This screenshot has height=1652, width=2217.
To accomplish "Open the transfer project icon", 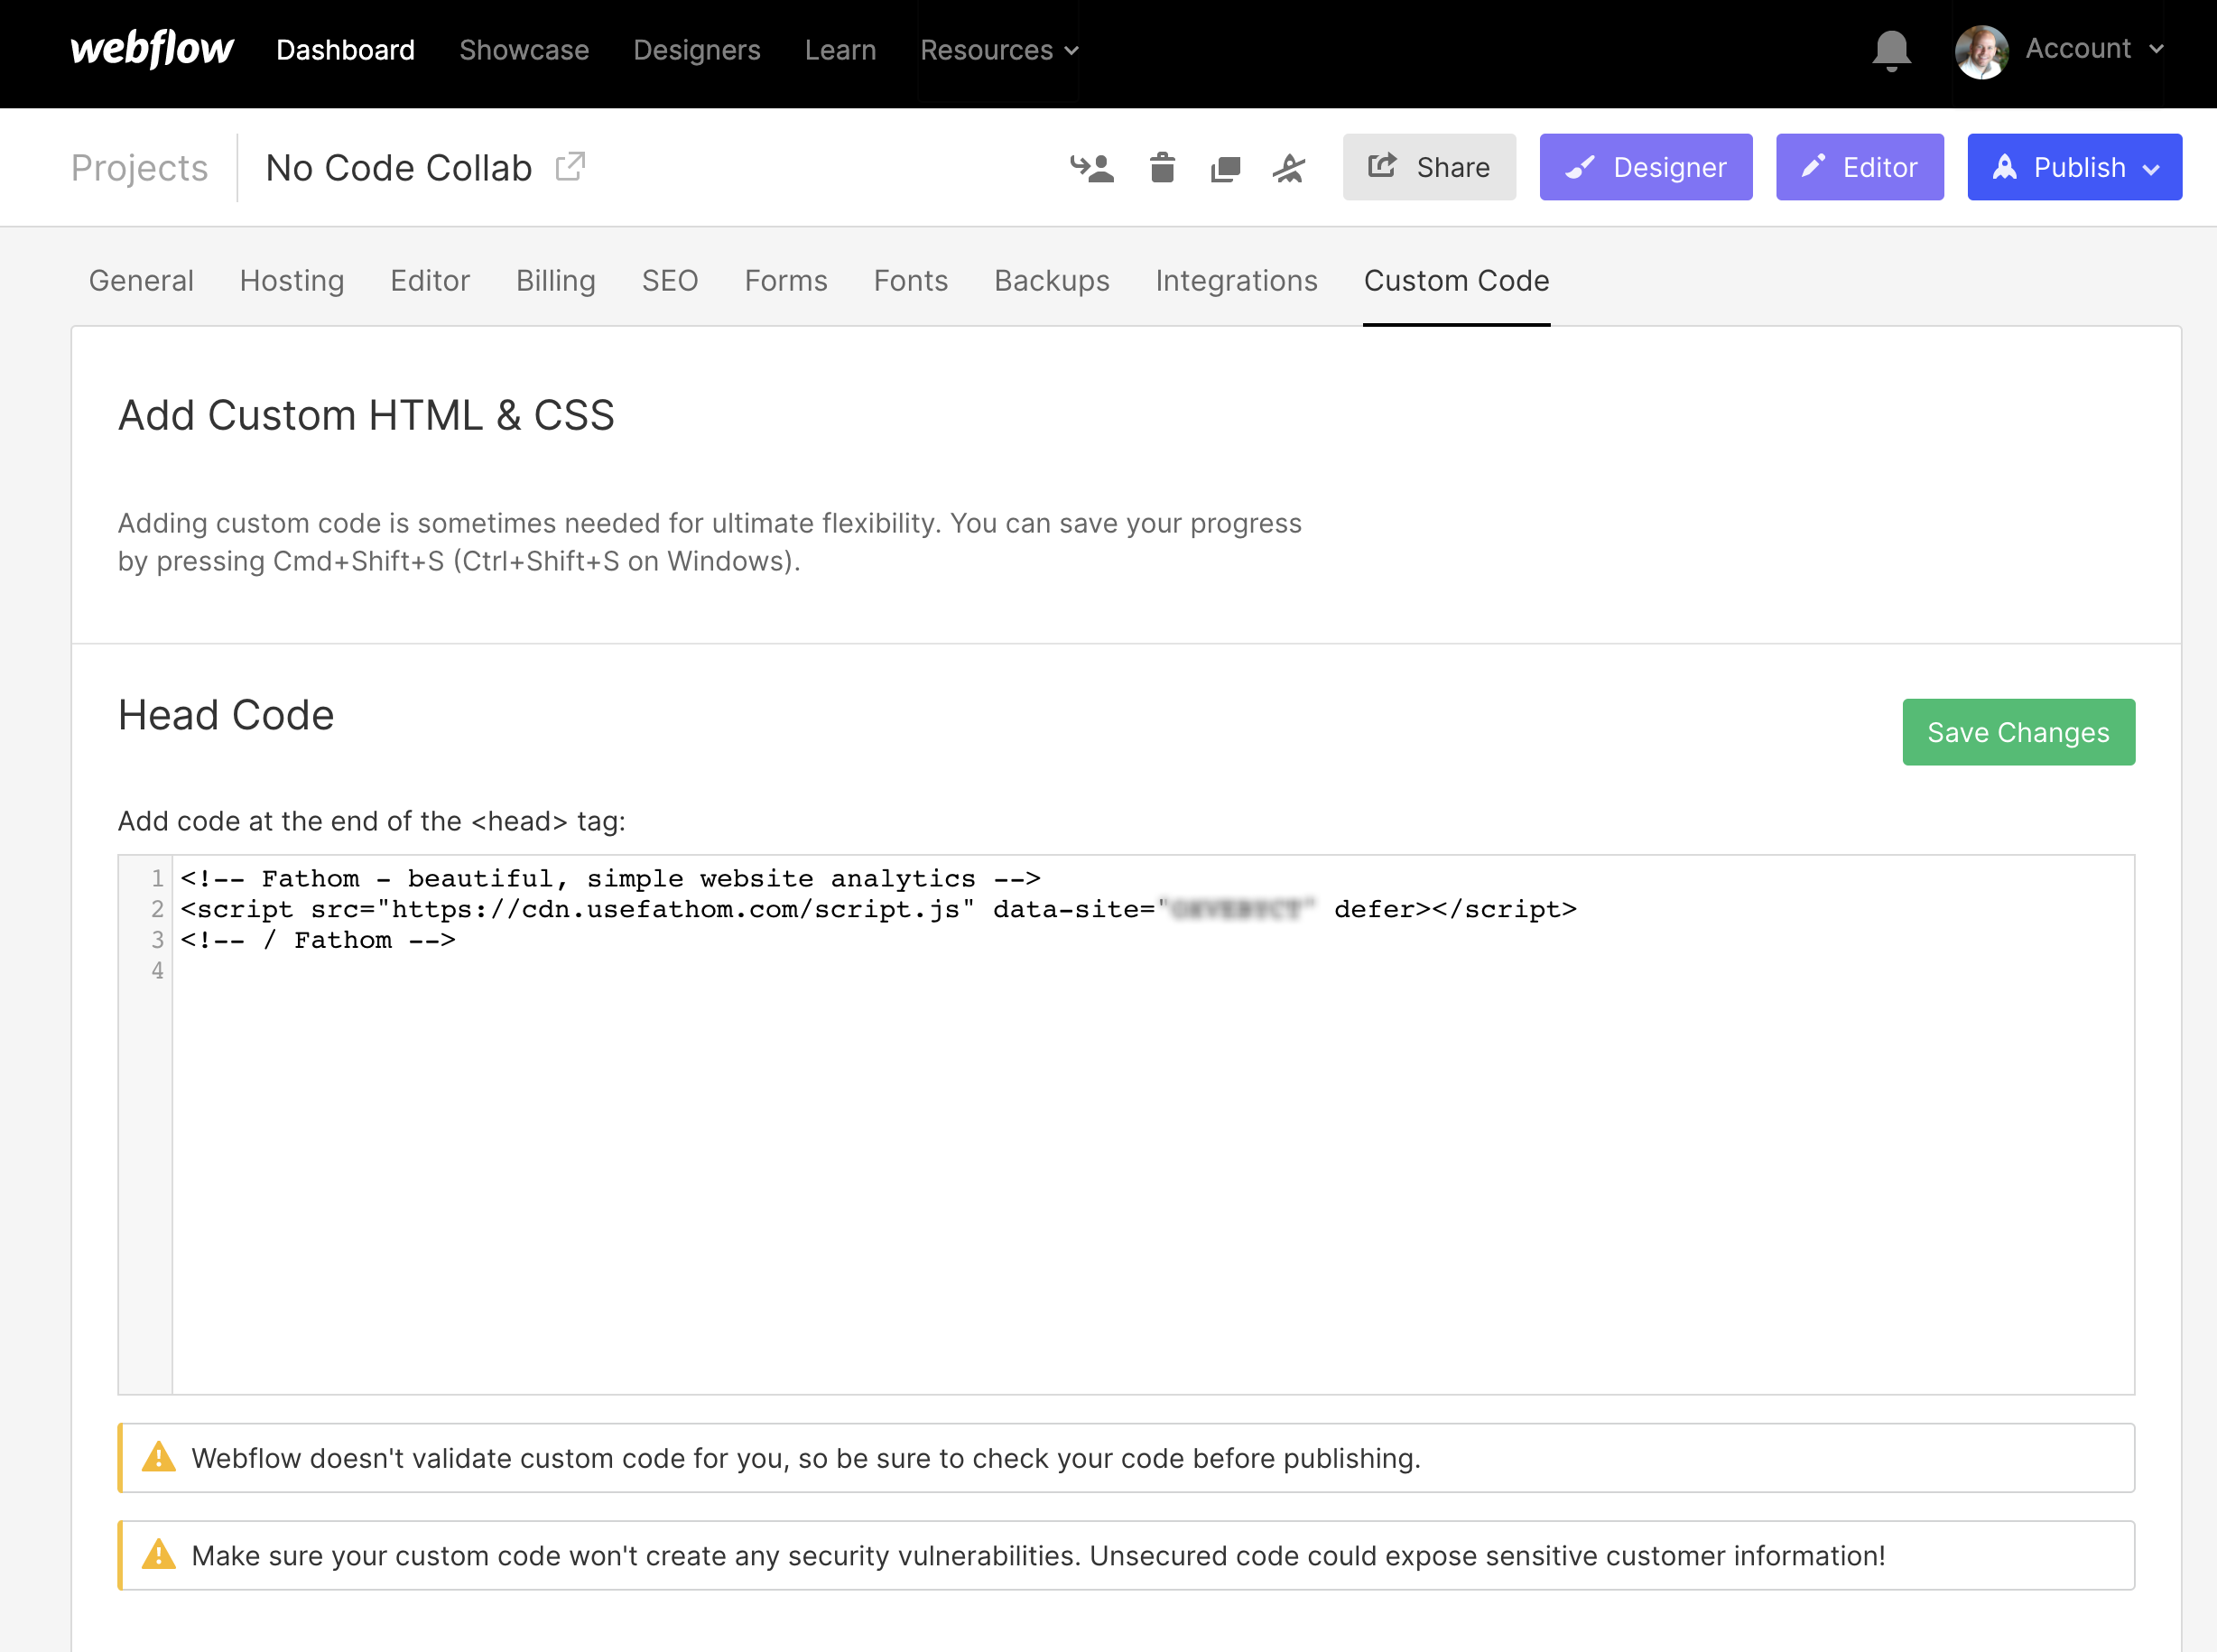I will (x=1091, y=167).
